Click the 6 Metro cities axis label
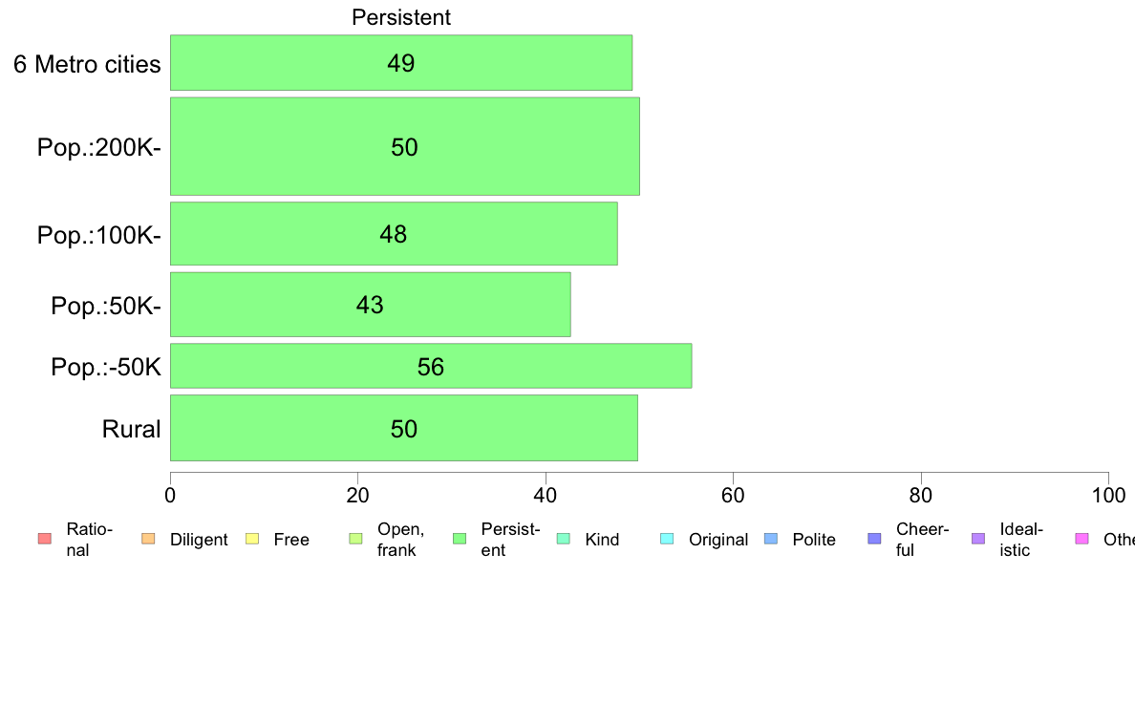1135x703 pixels. tap(87, 64)
